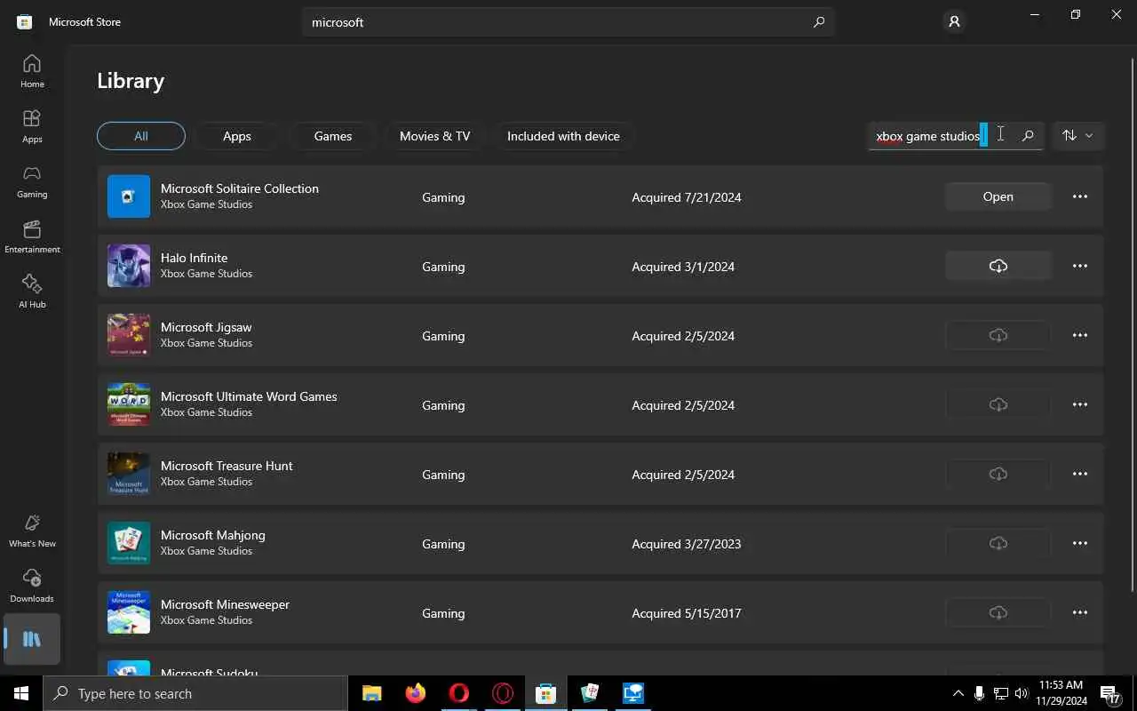Open more options for Microsoft Ultimate Word Games
1137x711 pixels.
pos(1080,404)
